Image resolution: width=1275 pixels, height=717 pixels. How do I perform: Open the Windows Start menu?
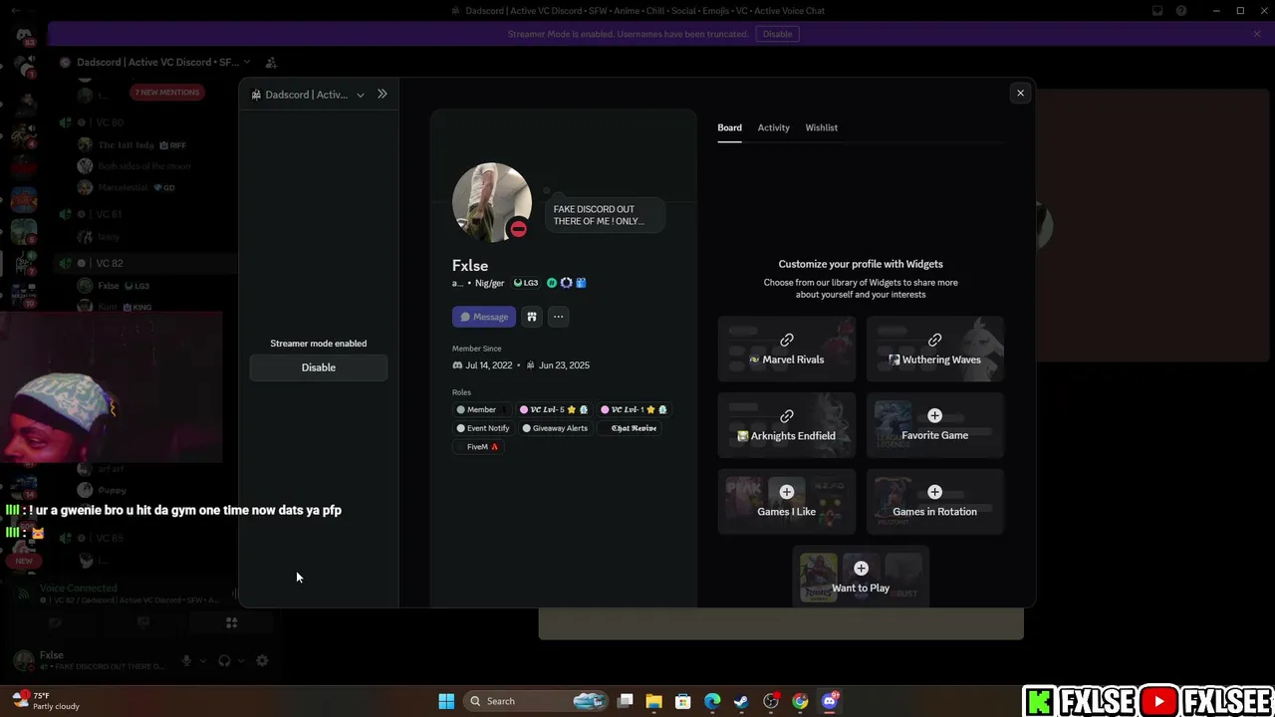(x=446, y=701)
